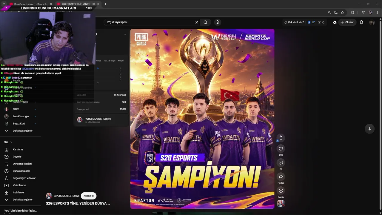Click the 'an hour ago' upload value
Image resolution: width=382 pixels, height=215 pixels.
coord(120,95)
